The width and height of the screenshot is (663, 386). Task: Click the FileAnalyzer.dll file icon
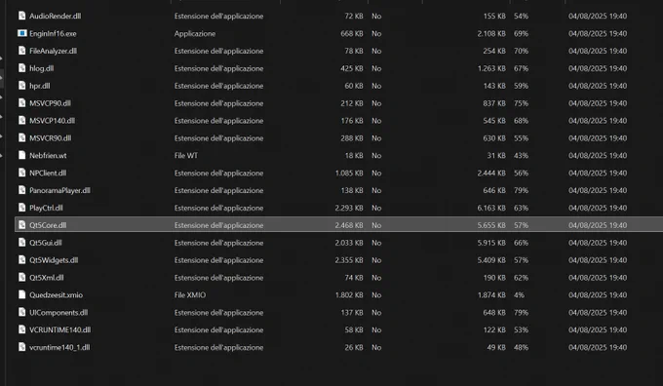click(x=22, y=51)
